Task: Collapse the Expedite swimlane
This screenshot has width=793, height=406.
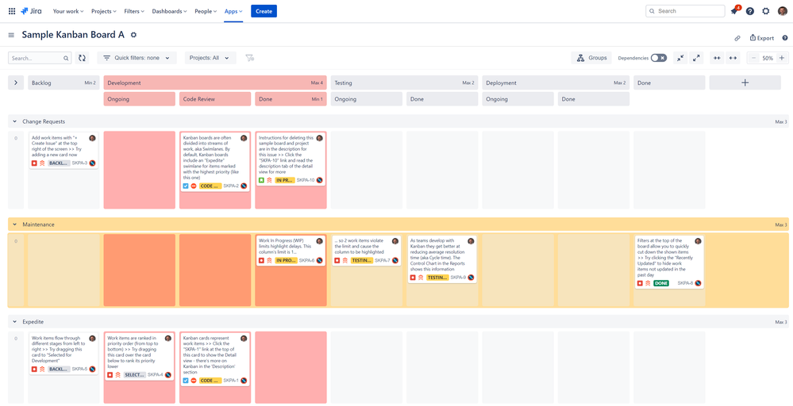Action: (15, 322)
